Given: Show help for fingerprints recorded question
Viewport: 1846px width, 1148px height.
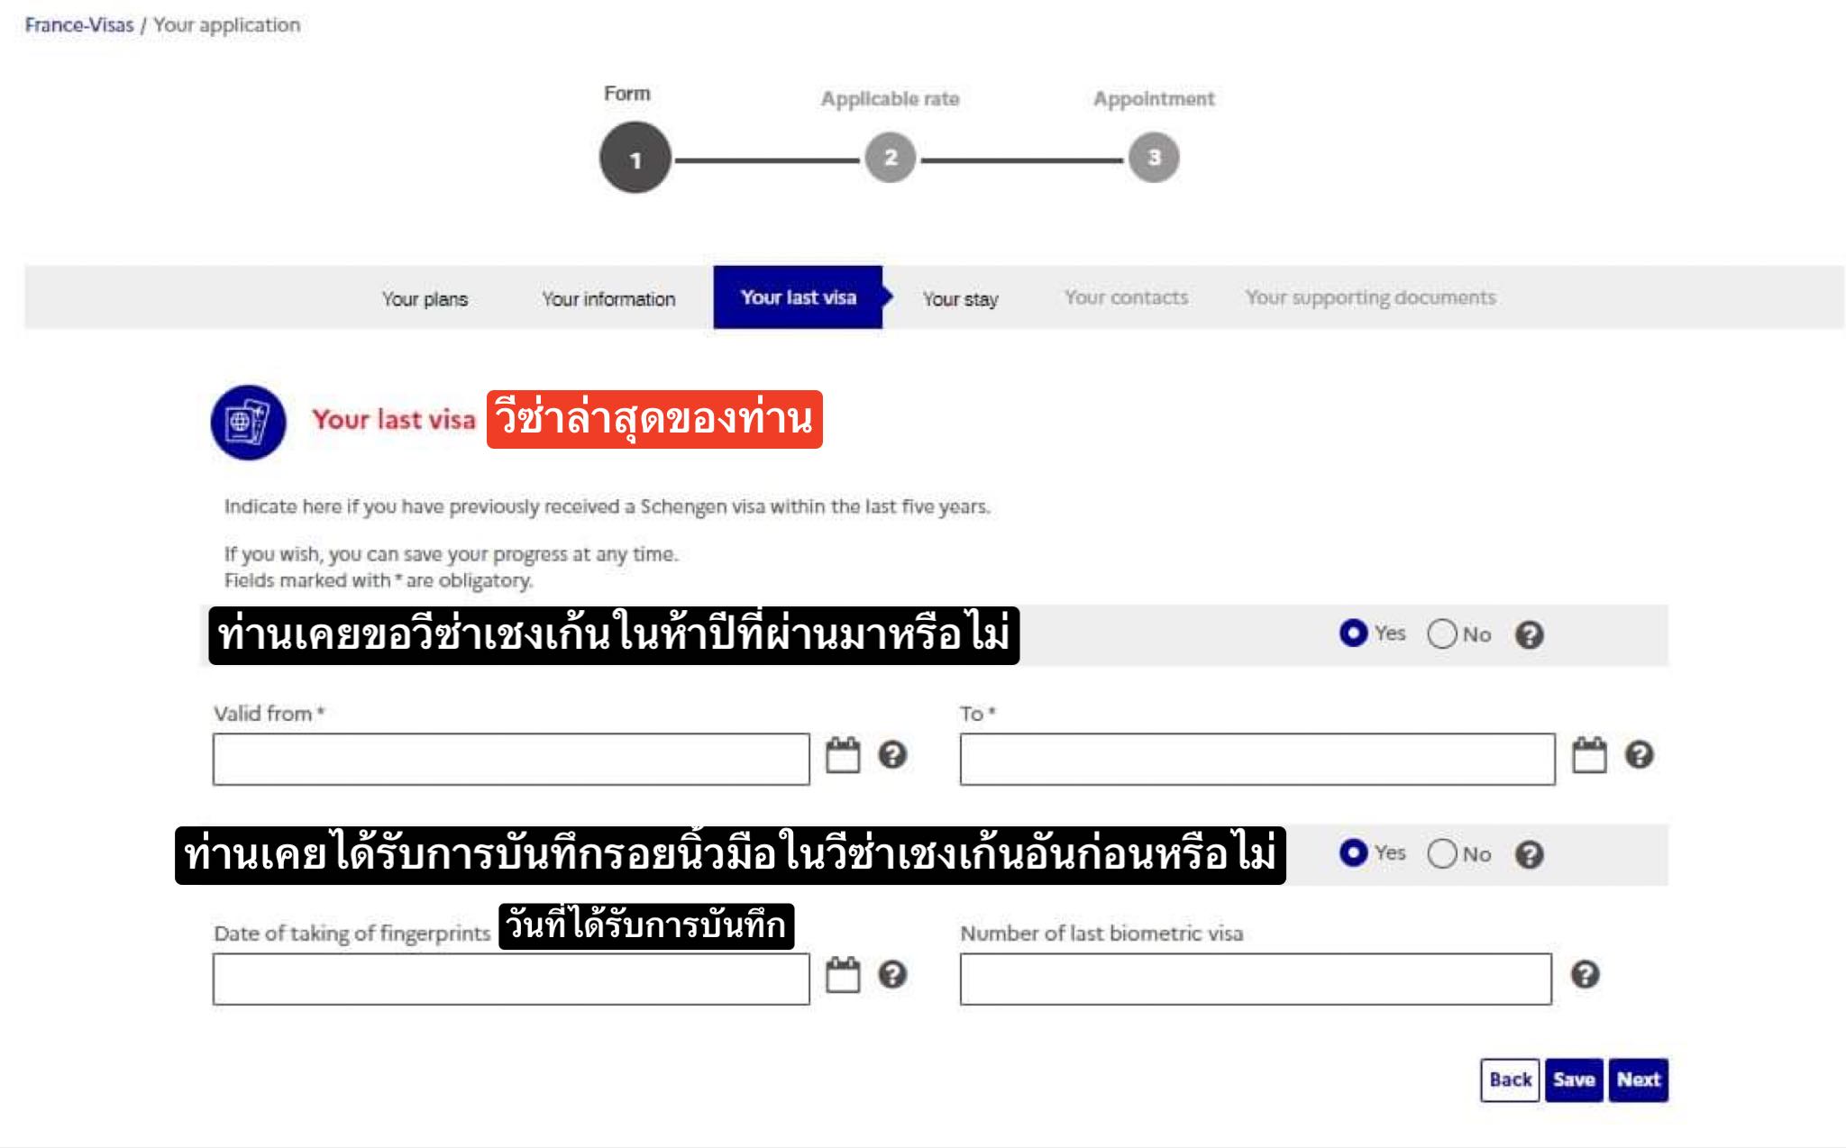Looking at the screenshot, I should 1530,854.
